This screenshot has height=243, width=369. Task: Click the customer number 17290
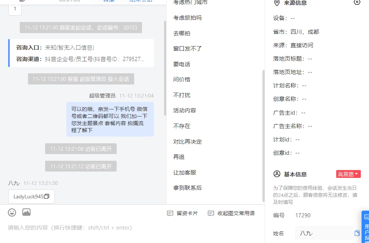click(x=303, y=215)
